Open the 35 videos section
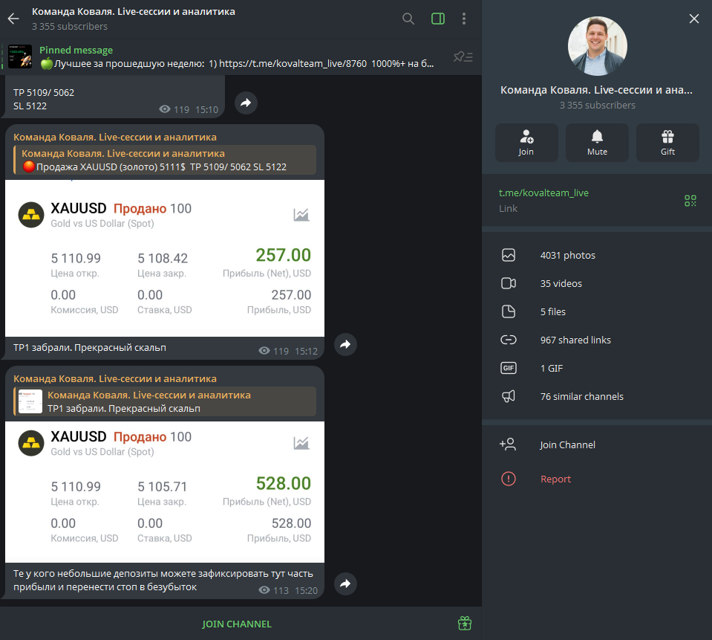The width and height of the screenshot is (712, 640). [597, 284]
